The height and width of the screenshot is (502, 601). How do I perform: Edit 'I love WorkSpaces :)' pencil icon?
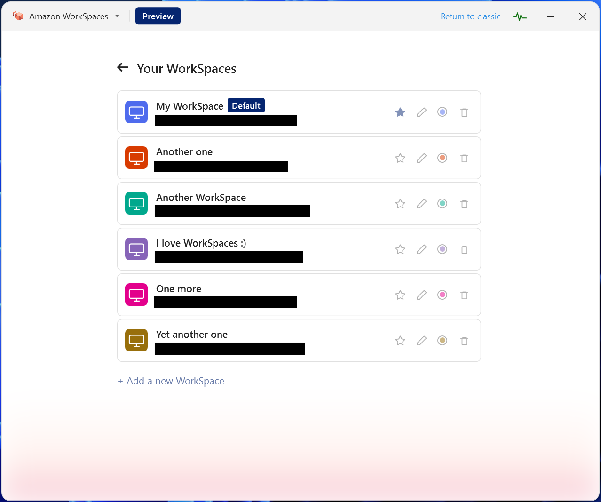tap(422, 249)
